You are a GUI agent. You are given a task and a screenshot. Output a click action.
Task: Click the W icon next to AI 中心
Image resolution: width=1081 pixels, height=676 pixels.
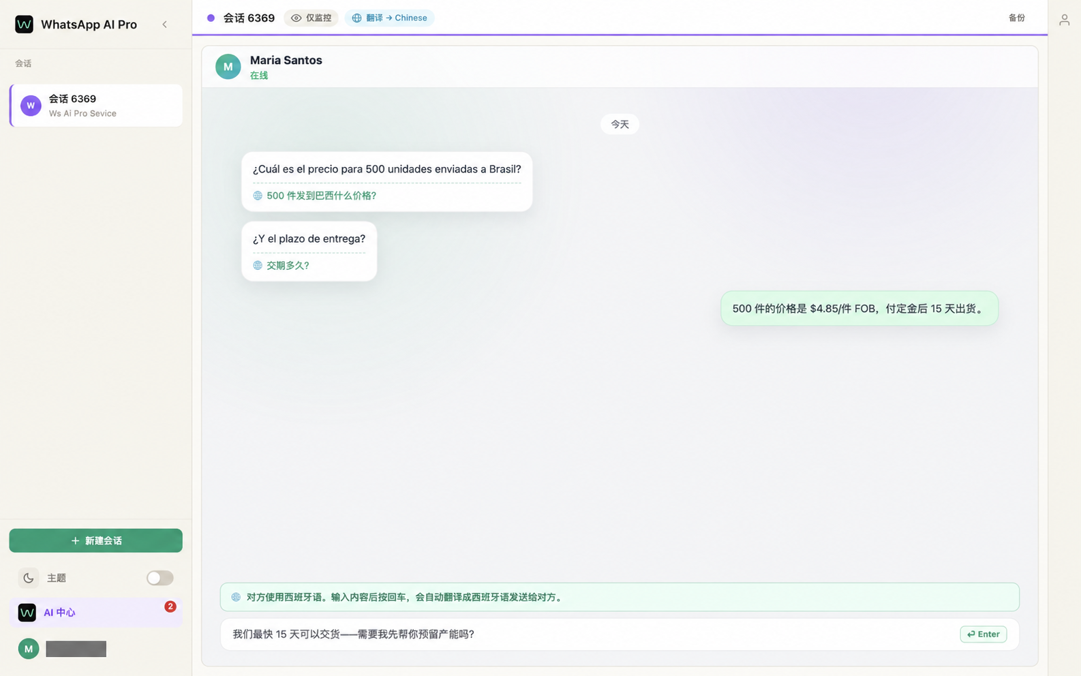27,613
